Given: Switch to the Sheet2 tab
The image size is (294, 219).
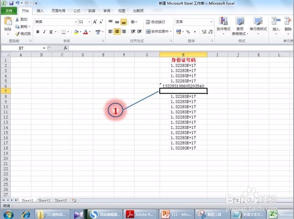Looking at the screenshot, I should 44,200.
